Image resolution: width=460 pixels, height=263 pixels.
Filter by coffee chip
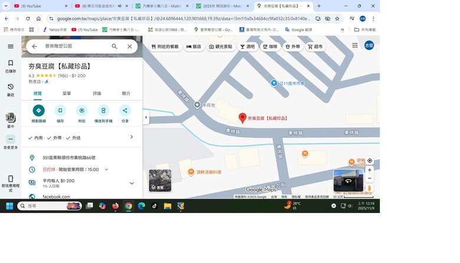coord(270,46)
